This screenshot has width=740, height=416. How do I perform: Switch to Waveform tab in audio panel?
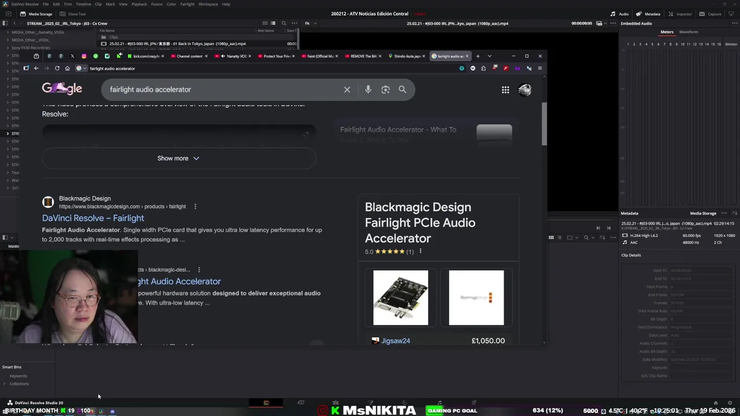[x=689, y=32]
